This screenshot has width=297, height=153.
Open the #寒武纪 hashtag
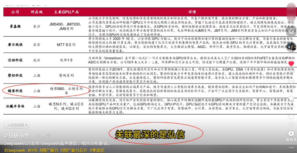click(x=97, y=150)
